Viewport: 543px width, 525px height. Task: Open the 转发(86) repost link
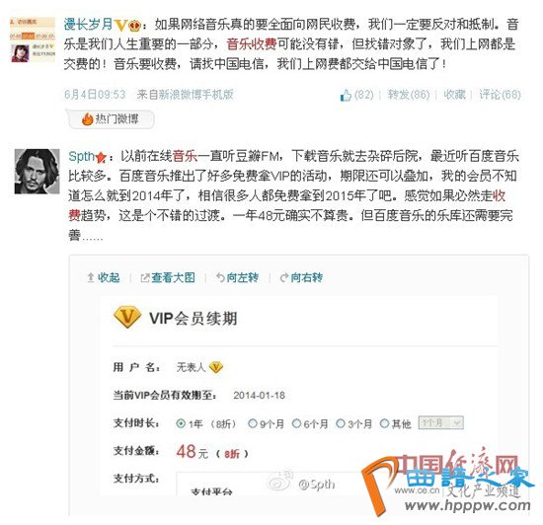coord(409,95)
